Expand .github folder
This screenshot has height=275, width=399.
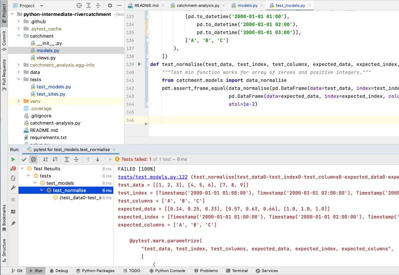(18, 21)
